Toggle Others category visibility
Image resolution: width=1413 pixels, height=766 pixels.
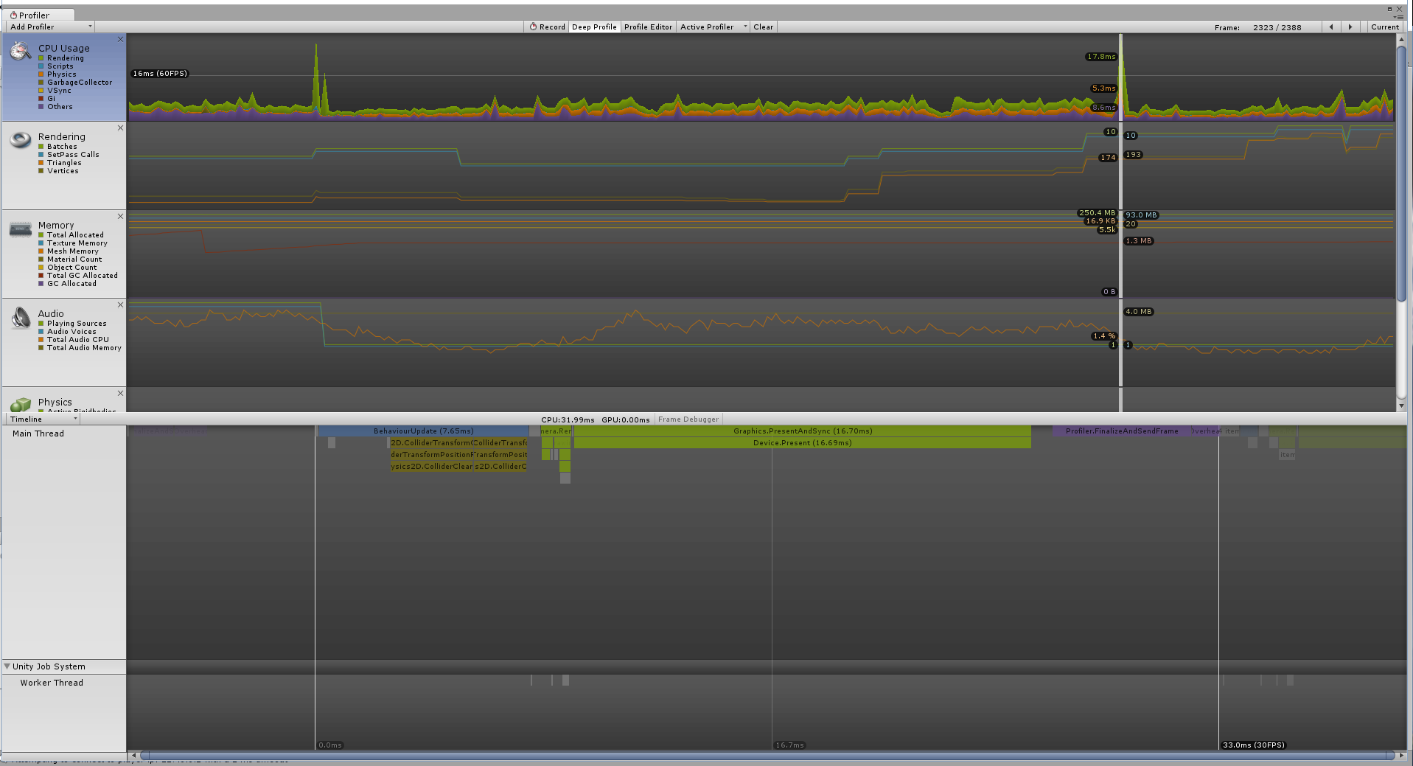pyautogui.click(x=56, y=107)
